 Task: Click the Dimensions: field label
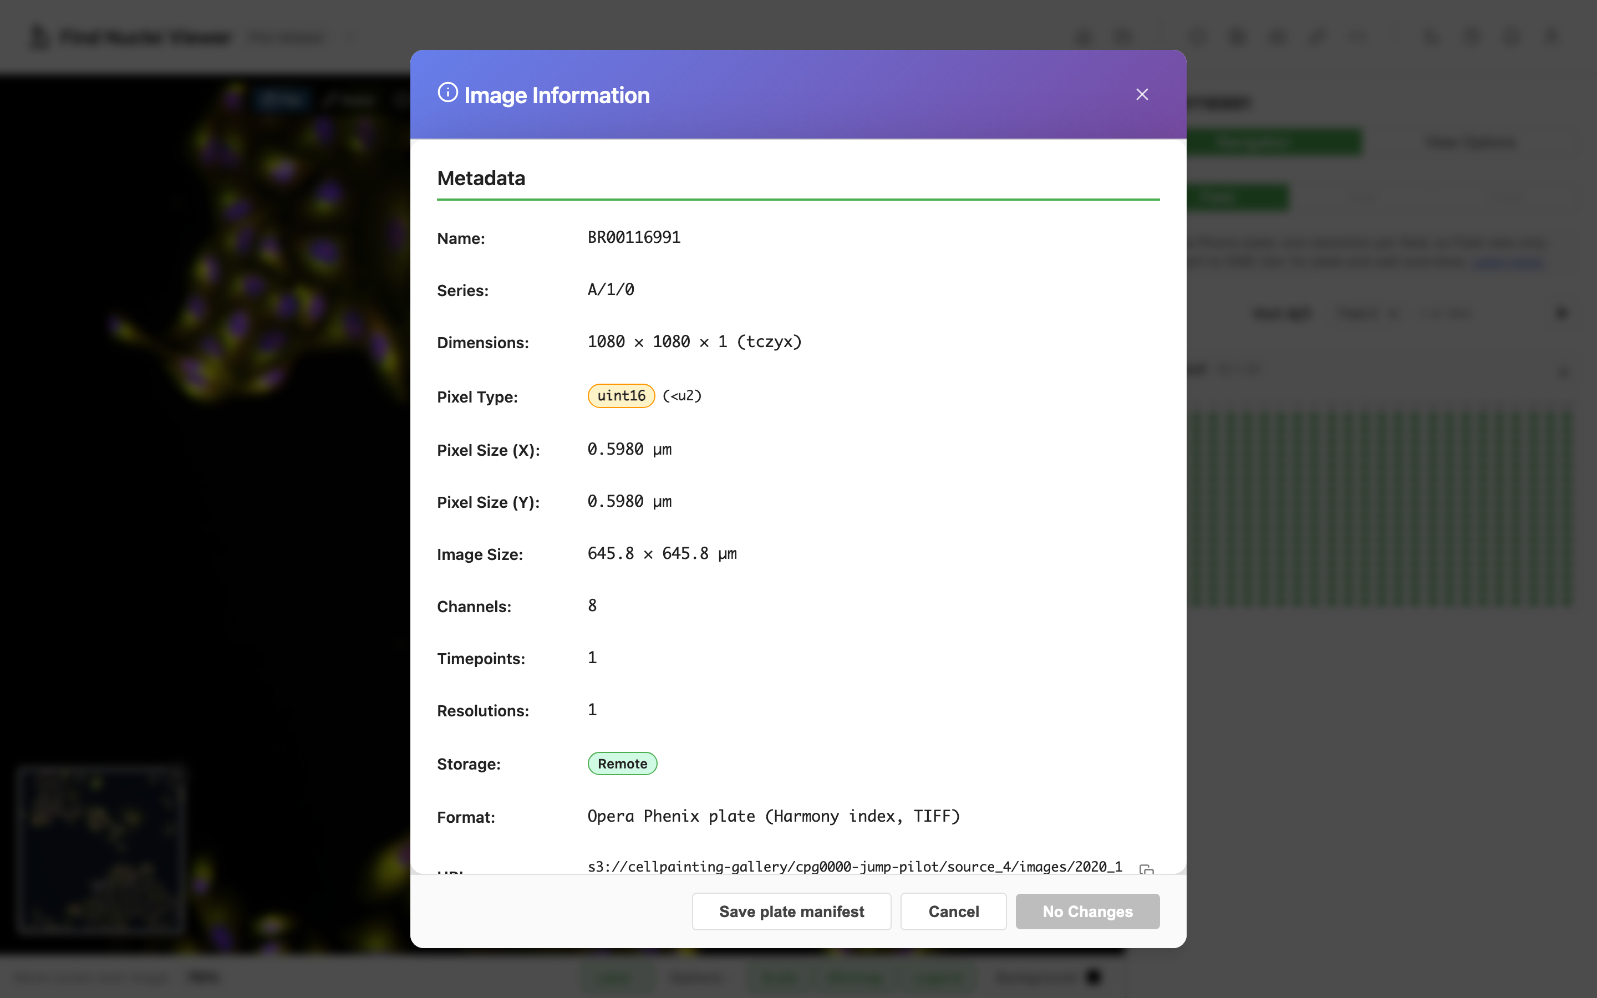coord(482,343)
